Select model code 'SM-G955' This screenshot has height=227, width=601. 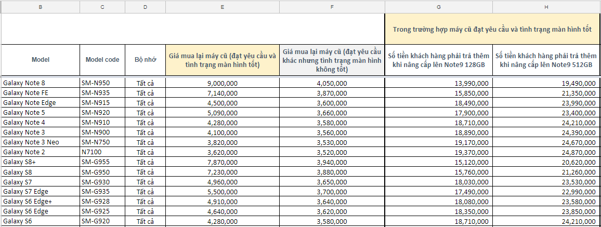[x=102, y=162]
